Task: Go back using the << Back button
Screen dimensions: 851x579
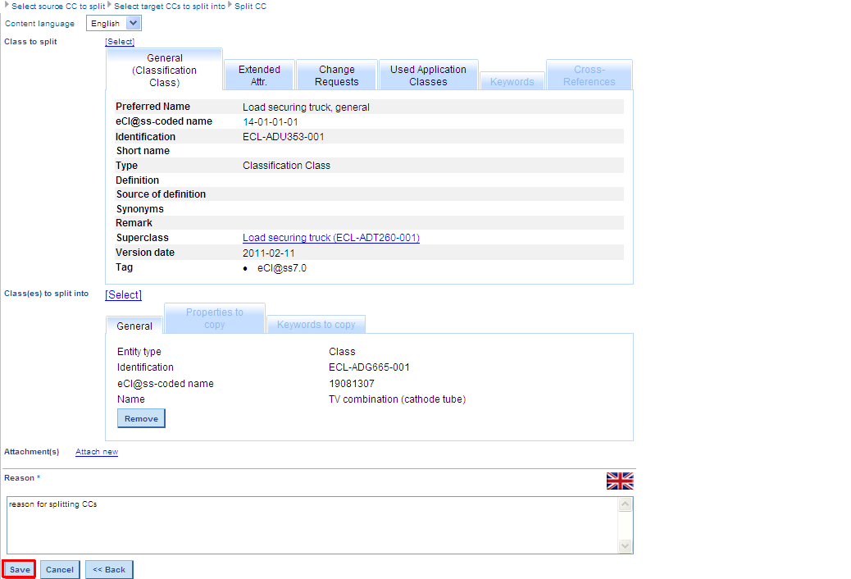Action: [x=109, y=570]
